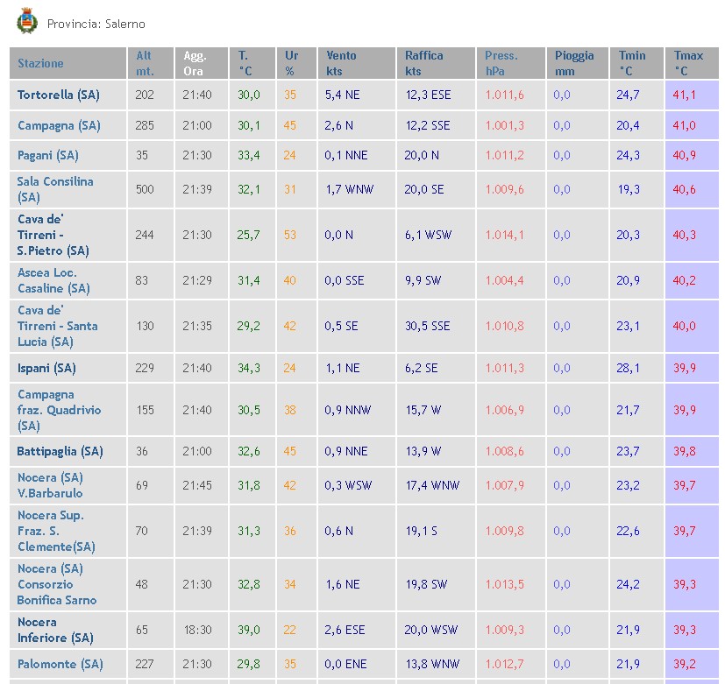The image size is (725, 684).
Task: Sort by the Stazione column header
Action: [40, 63]
